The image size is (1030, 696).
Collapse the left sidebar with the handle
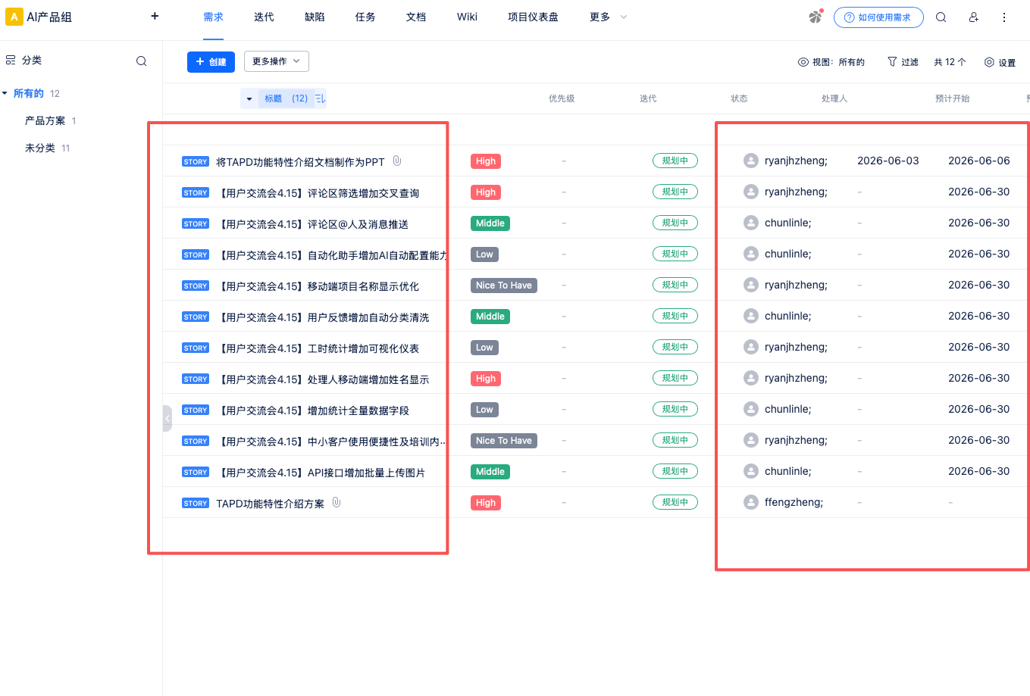167,418
